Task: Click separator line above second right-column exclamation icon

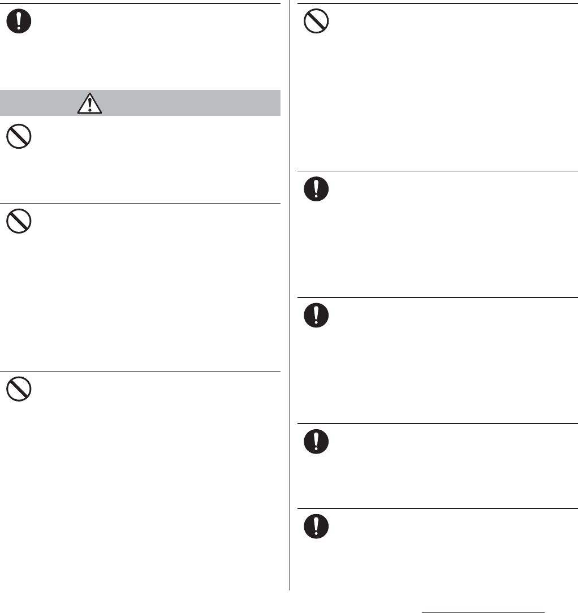Action: (438, 297)
